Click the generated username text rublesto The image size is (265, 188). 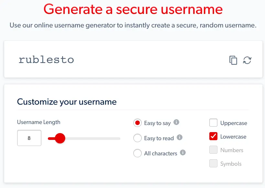click(46, 60)
